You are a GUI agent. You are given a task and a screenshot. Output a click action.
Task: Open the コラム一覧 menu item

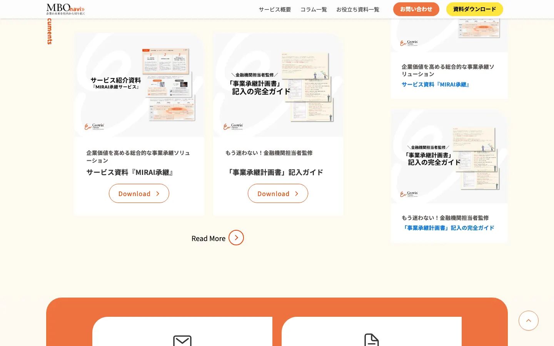coord(314,9)
